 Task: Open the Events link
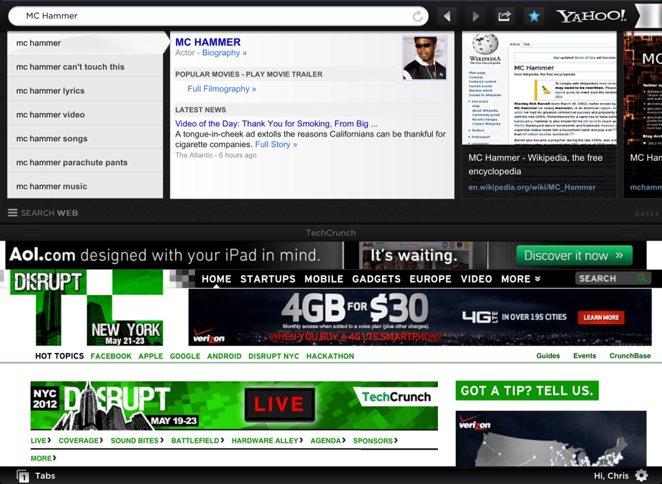(585, 356)
